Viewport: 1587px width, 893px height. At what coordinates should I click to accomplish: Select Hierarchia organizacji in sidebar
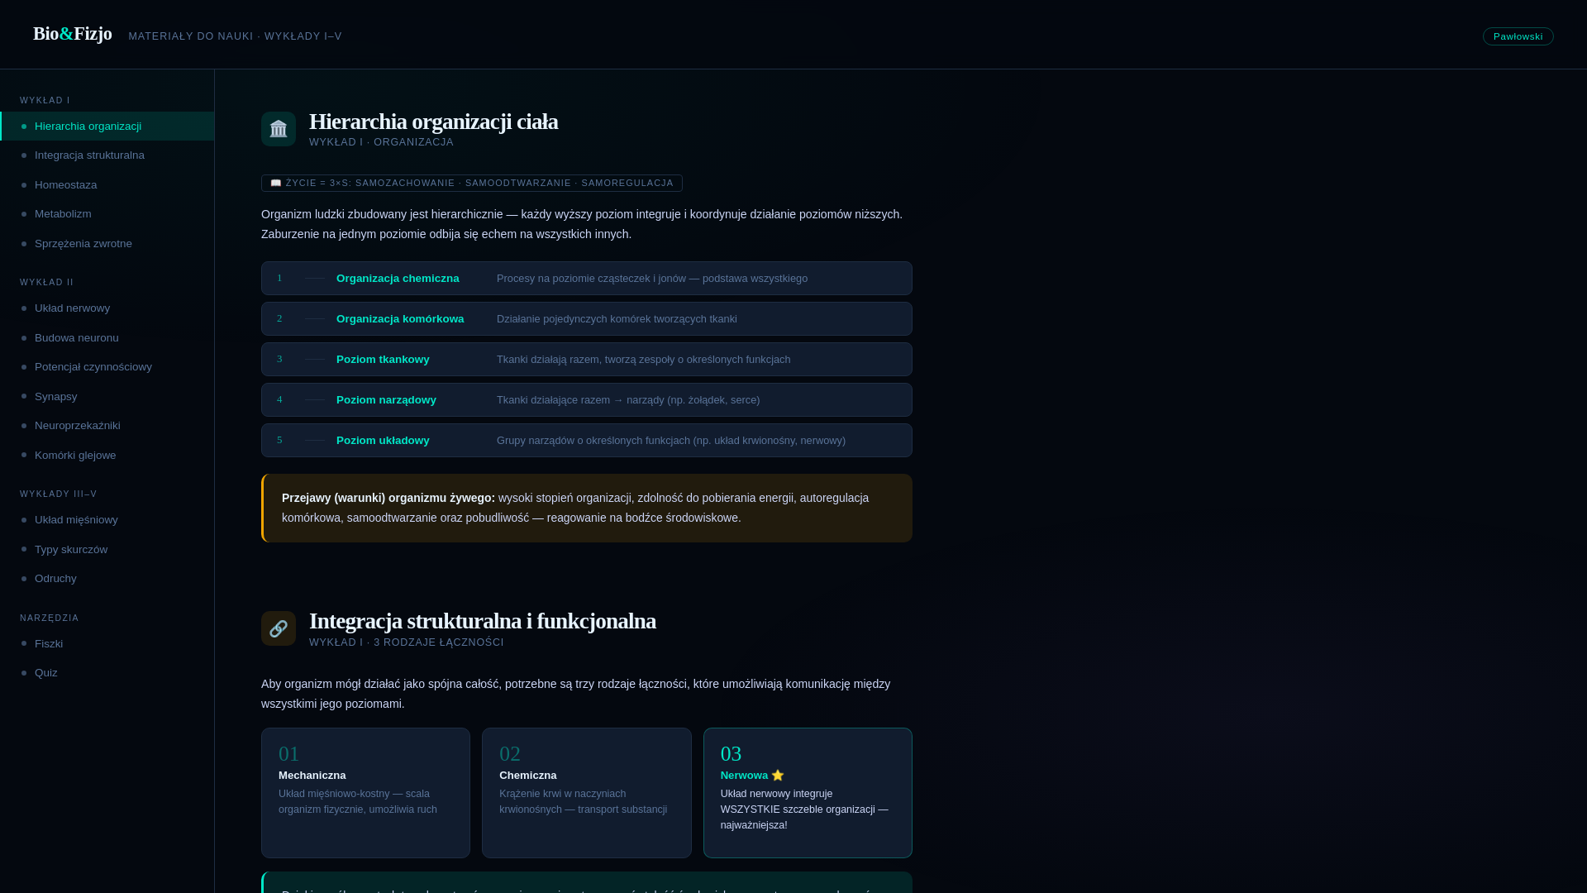point(107,127)
